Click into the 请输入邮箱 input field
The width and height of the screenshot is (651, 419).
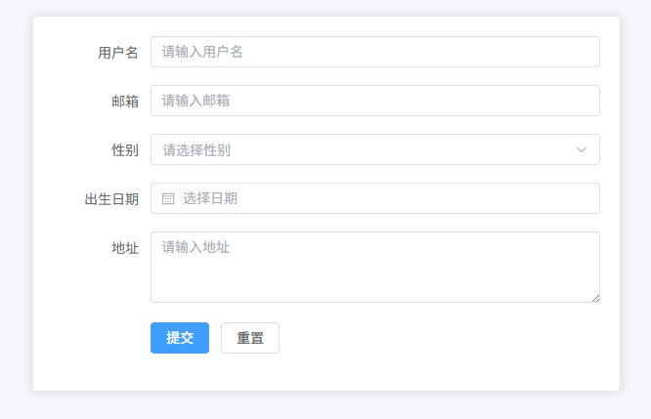tap(374, 101)
